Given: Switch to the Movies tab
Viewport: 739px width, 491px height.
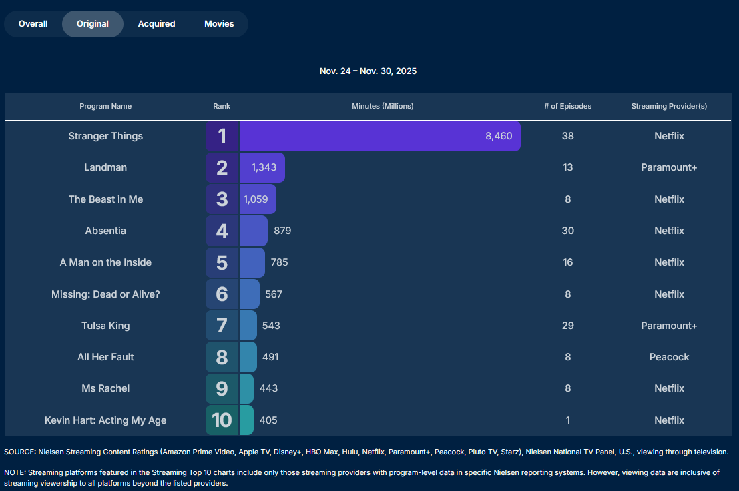Looking at the screenshot, I should 219,24.
